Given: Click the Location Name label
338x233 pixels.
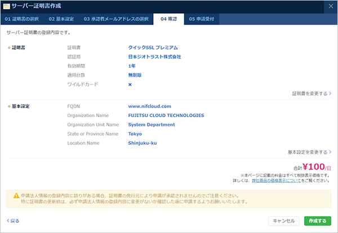Looking at the screenshot, I should click(83, 143).
